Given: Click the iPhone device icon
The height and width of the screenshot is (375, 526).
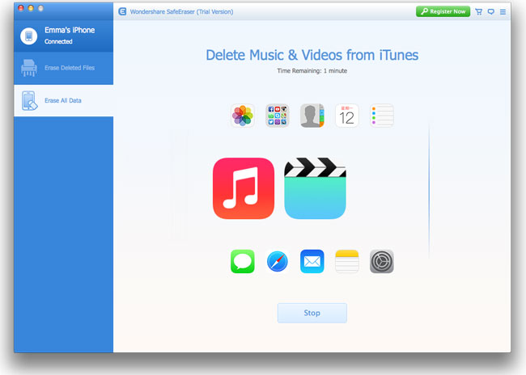Looking at the screenshot, I should tap(29, 36).
